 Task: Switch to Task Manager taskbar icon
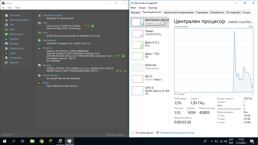[69, 141]
